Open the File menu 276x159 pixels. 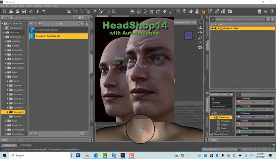click(2, 6)
